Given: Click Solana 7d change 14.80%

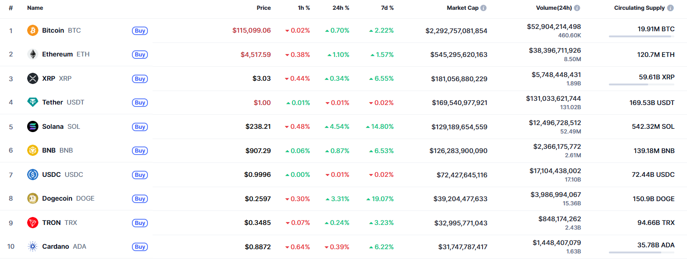Looking at the screenshot, I should click(x=380, y=126).
